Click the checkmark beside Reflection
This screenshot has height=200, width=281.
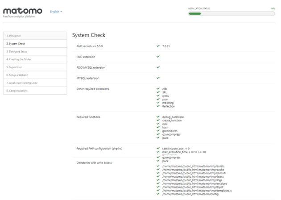coord(158,106)
